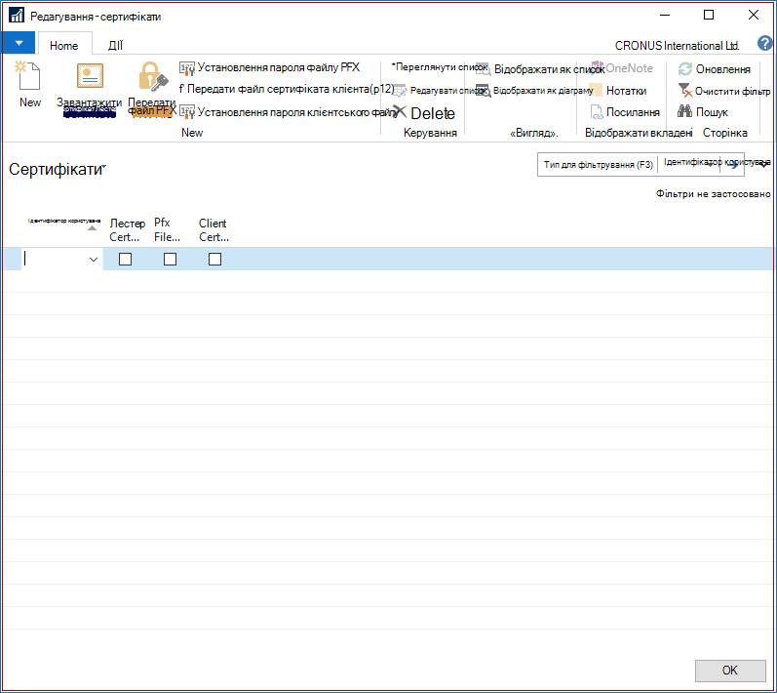Click the Delete icon in ribbon
The image size is (777, 693).
click(400, 112)
